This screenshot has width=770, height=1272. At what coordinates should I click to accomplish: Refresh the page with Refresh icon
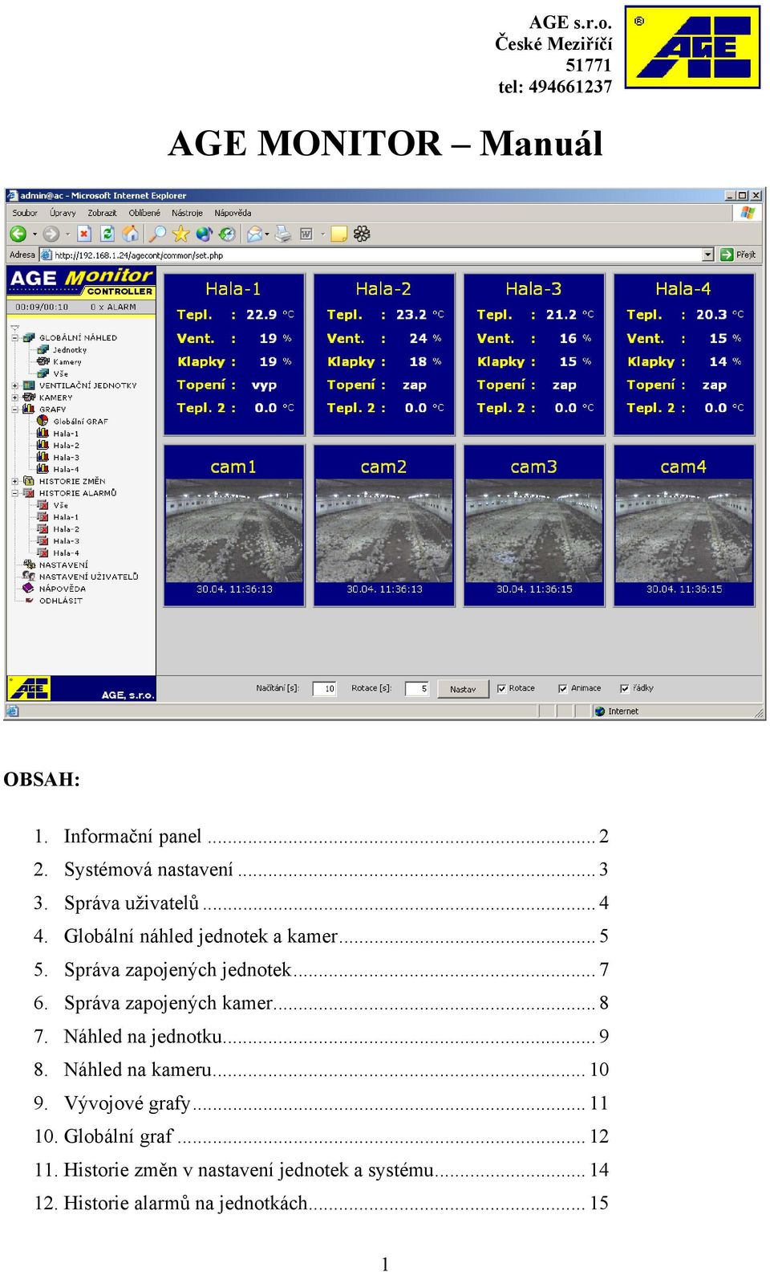pyautogui.click(x=107, y=234)
